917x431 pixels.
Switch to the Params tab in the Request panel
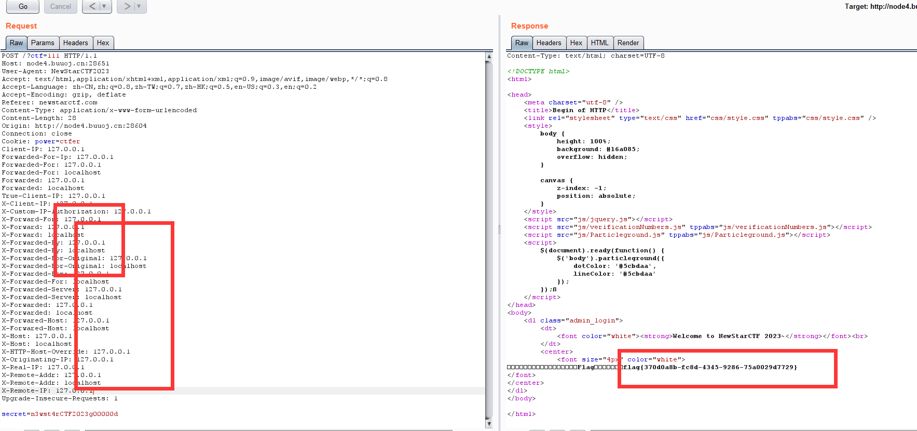[43, 43]
